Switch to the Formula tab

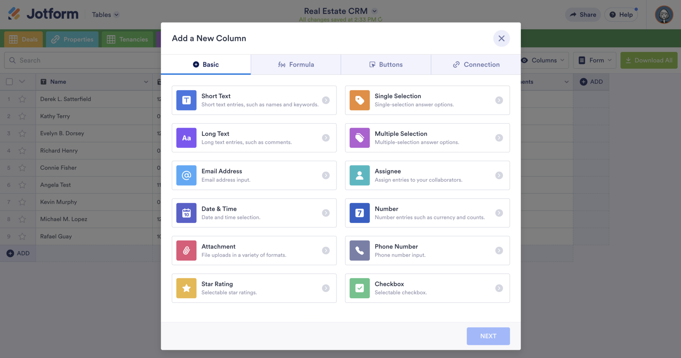(296, 64)
